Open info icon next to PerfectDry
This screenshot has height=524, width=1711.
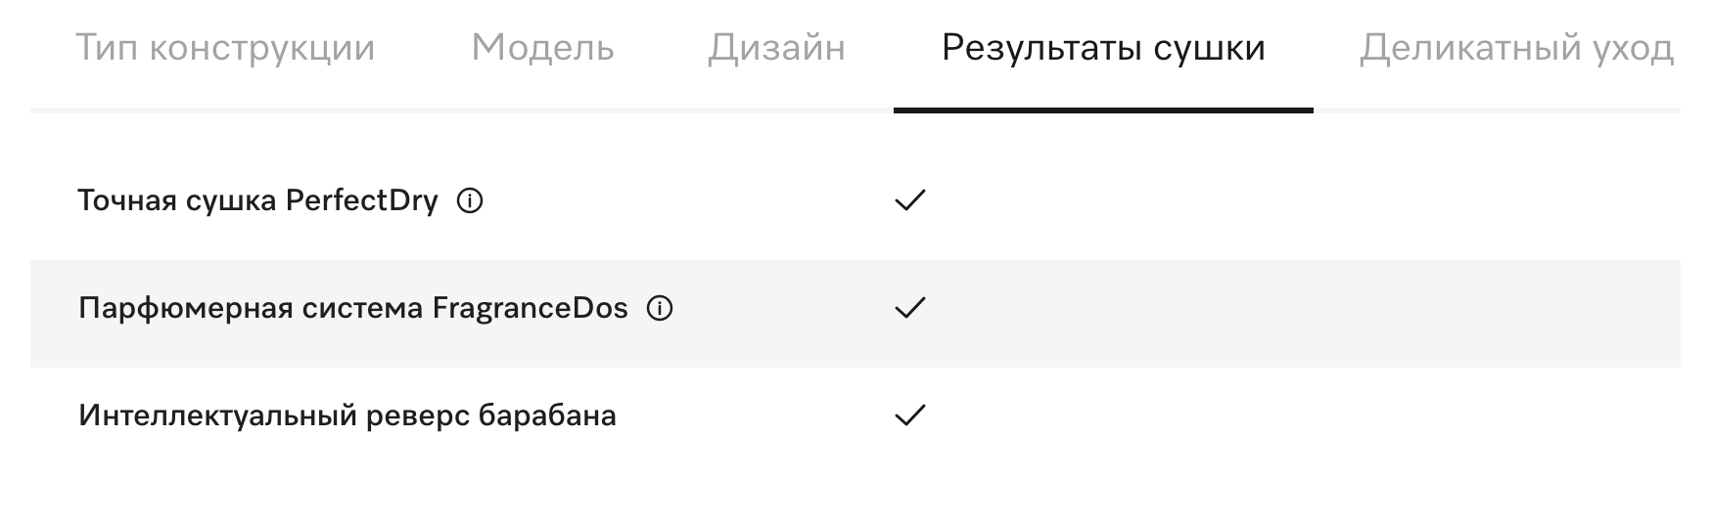pyautogui.click(x=470, y=201)
